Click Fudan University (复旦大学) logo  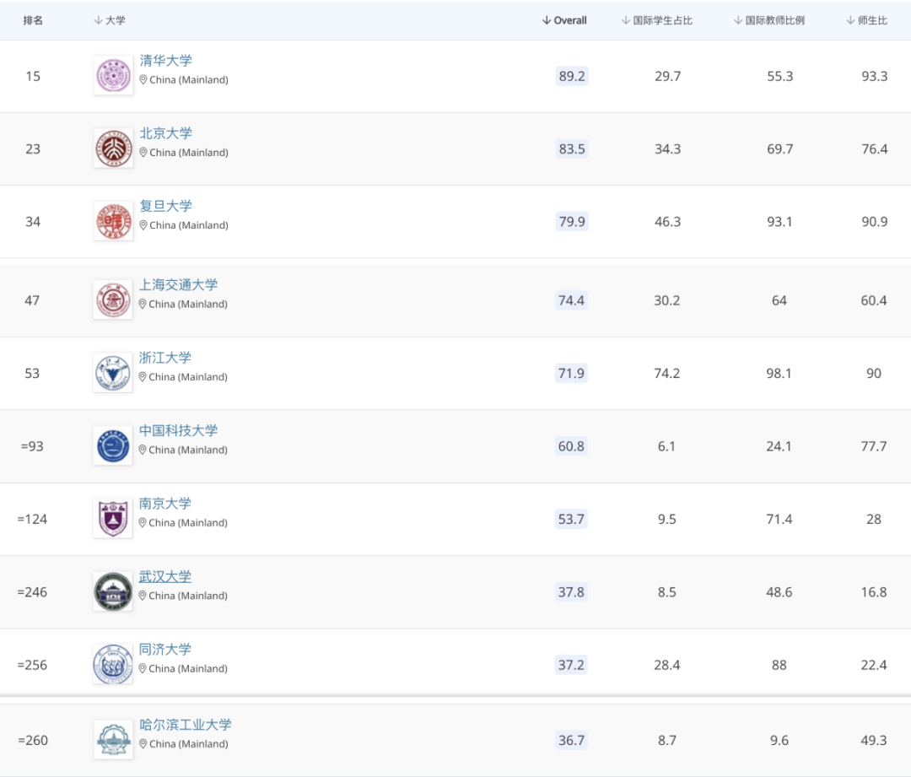point(113,221)
